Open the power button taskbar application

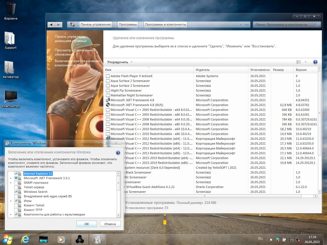click(x=80, y=239)
